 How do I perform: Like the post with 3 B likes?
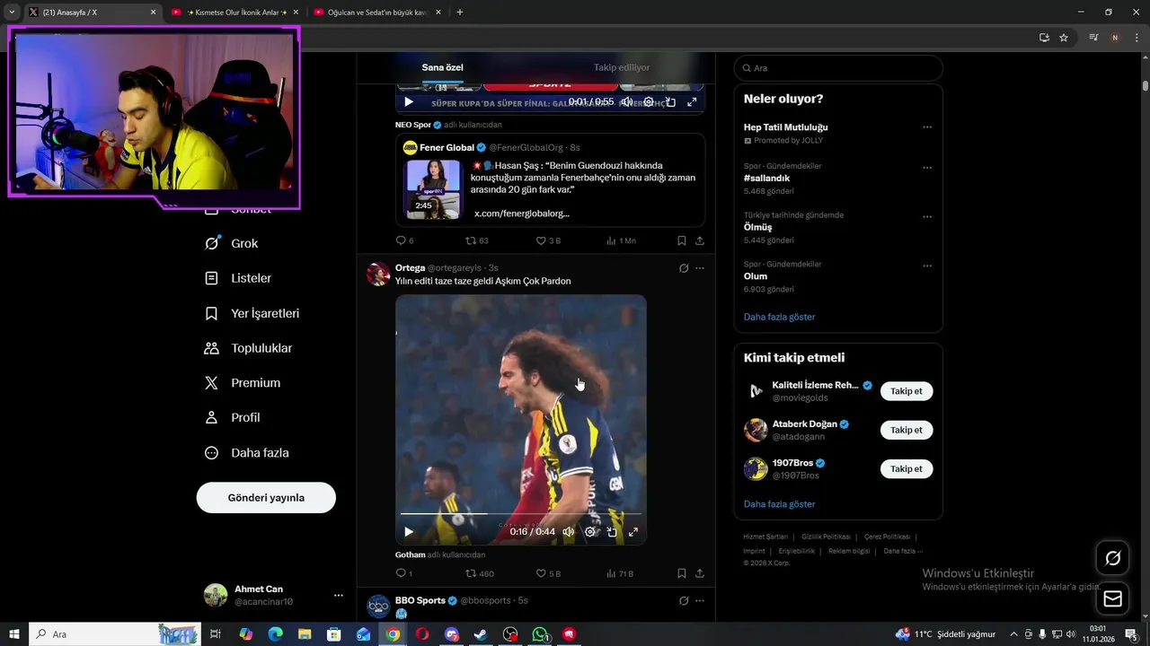[541, 240]
